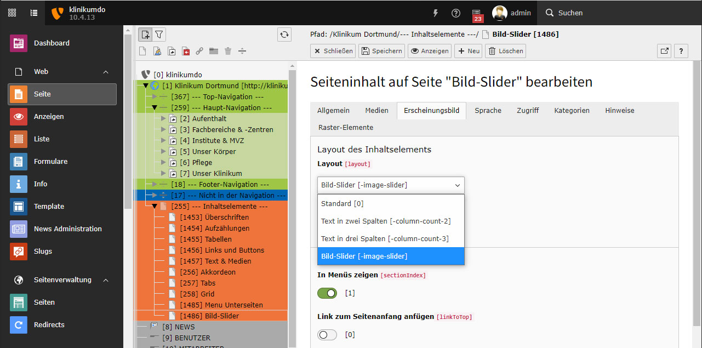This screenshot has height=348, width=702.
Task: Collapse the Haupt-Navigation tree node
Action: point(155,108)
